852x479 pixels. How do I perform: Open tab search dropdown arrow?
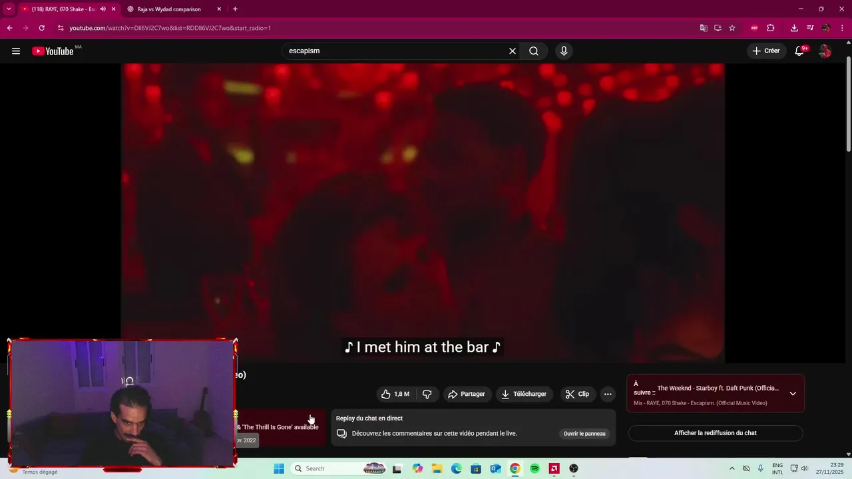pos(9,9)
